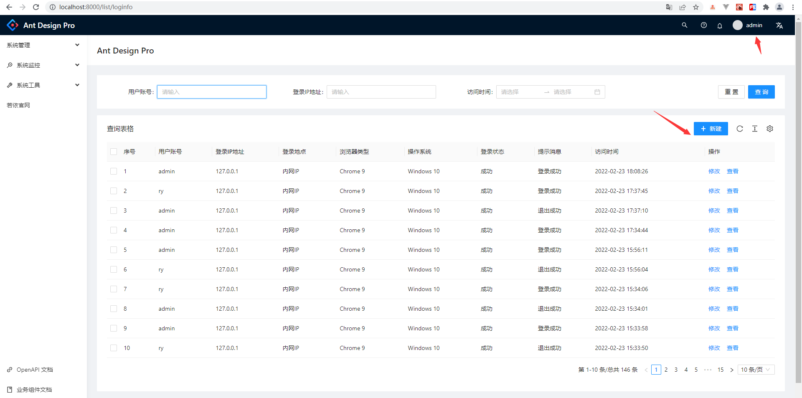Open the OpenAPI 文档 link
Viewport: 802px width, 398px height.
pyautogui.click(x=35, y=370)
